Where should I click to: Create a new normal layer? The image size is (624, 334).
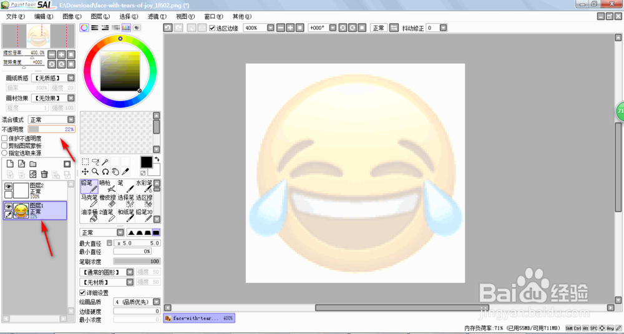click(11, 164)
